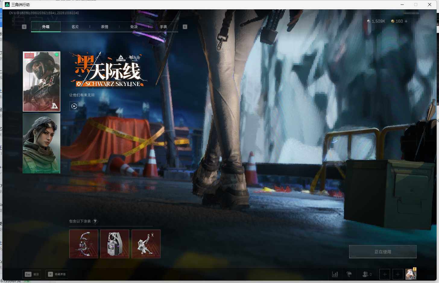Open the friends list icon
Screen dimensions: 439x283
click(367, 274)
